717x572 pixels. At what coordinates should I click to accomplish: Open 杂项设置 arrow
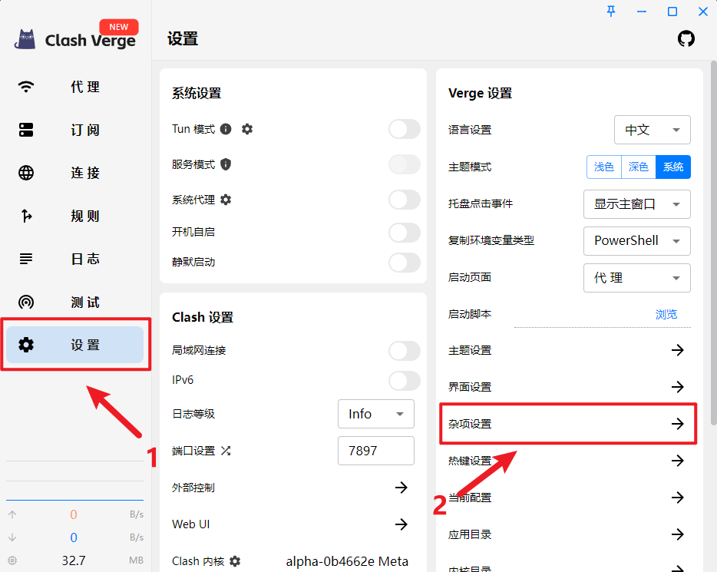[x=677, y=424]
